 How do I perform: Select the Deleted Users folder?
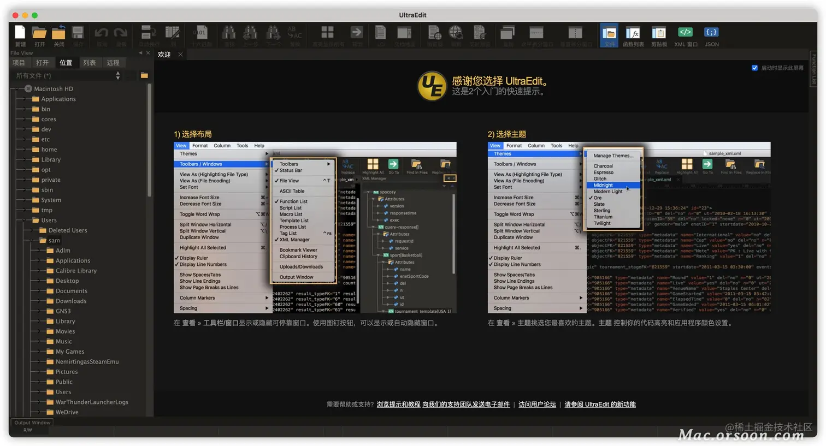click(68, 230)
